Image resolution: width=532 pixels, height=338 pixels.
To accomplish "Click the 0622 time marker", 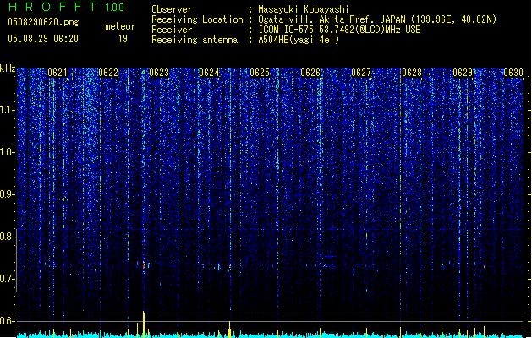I will click(x=108, y=73).
